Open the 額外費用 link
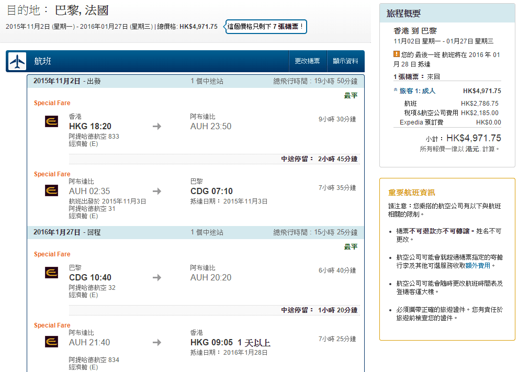 pos(478,266)
